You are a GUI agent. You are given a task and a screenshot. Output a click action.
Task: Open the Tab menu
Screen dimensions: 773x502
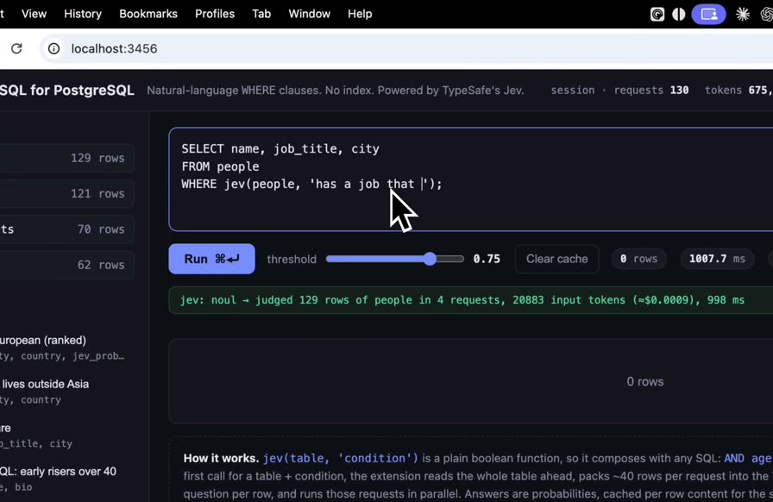261,14
